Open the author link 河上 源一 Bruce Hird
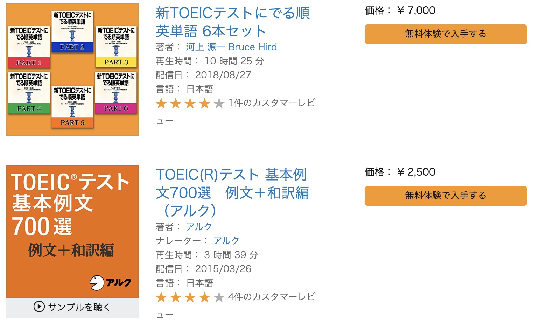The width and height of the screenshot is (546, 324). (231, 47)
